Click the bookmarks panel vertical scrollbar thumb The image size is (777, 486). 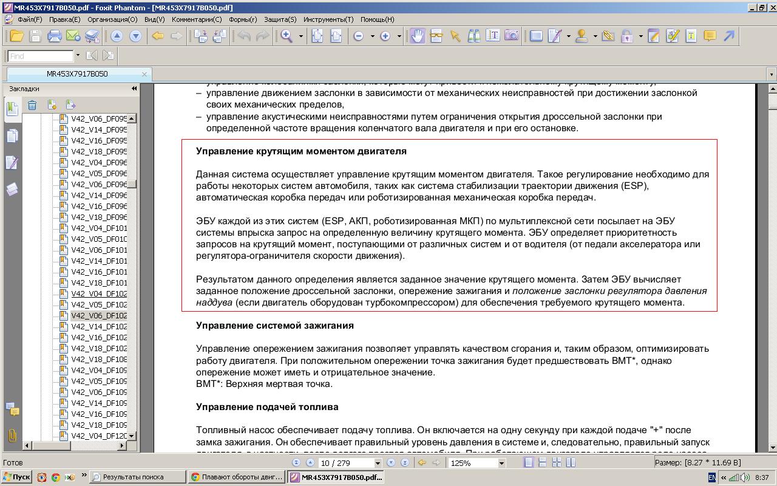click(x=132, y=184)
